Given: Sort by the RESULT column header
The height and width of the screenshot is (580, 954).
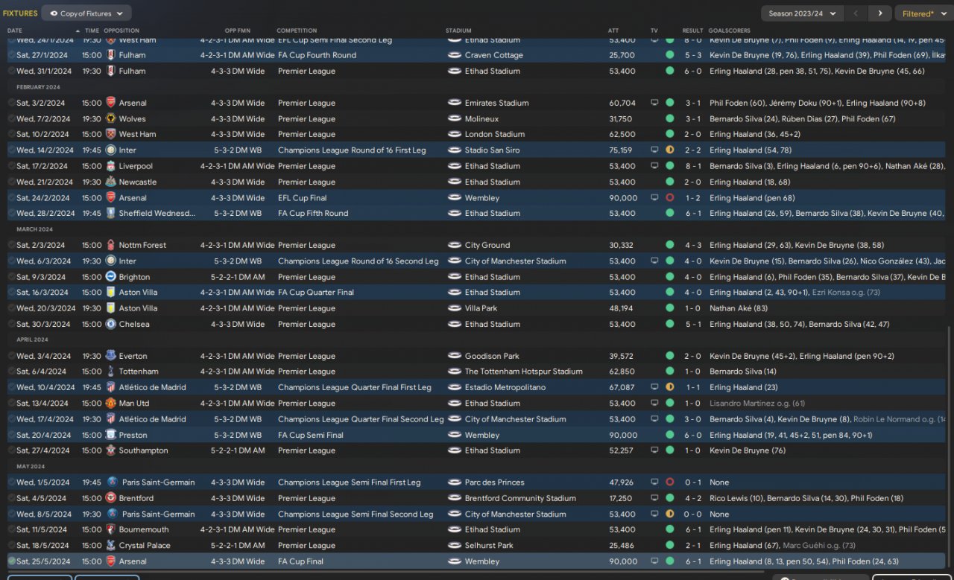Looking at the screenshot, I should pyautogui.click(x=692, y=31).
